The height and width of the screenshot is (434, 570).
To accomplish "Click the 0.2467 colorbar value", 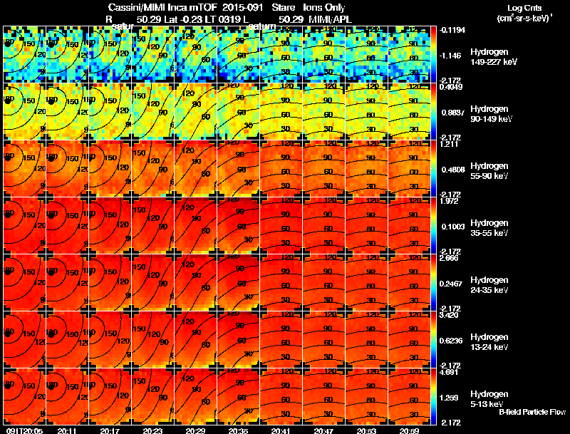I will (452, 284).
